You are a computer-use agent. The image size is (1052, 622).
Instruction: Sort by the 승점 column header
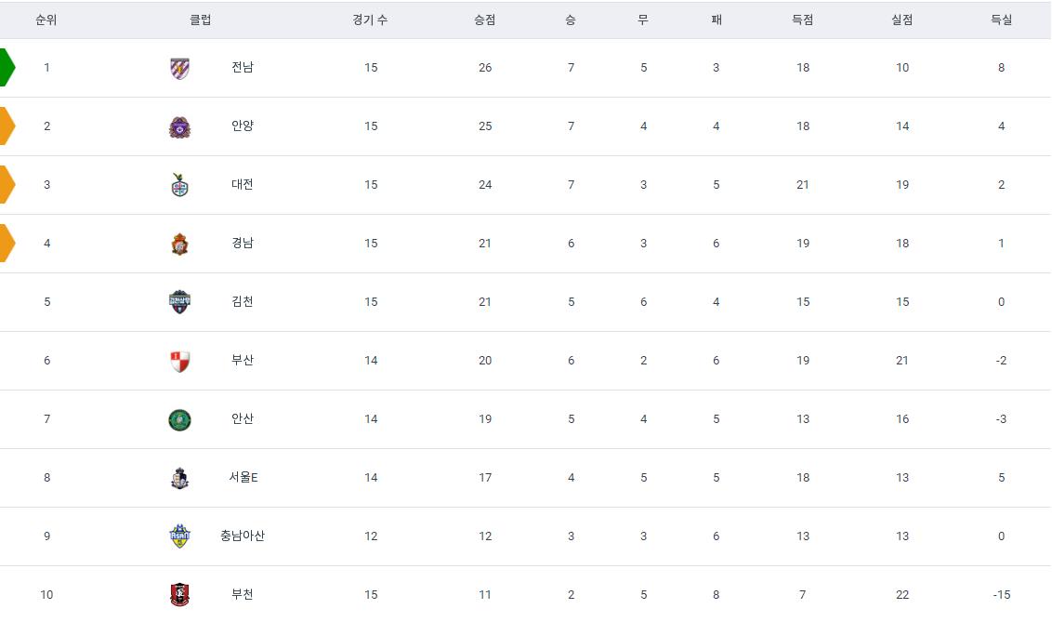(484, 20)
